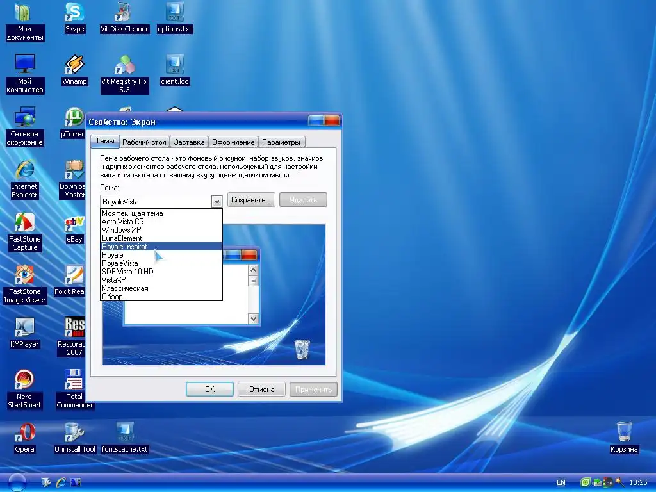Choose Моя текущая тема from list
This screenshot has height=492, width=656.
click(161, 213)
